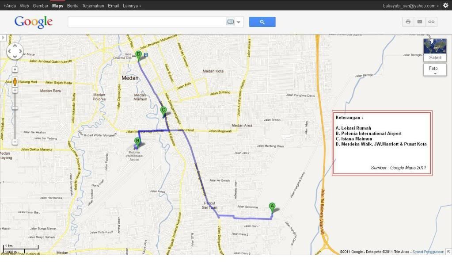452x268 pixels.
Task: Open the on-screen keyboard icon
Action: coord(230,22)
